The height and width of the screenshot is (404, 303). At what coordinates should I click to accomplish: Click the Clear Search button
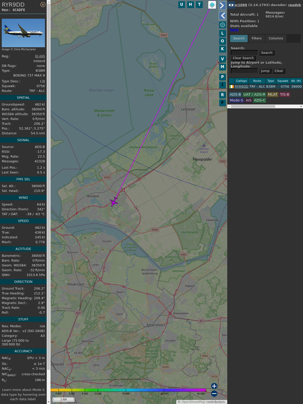243,58
